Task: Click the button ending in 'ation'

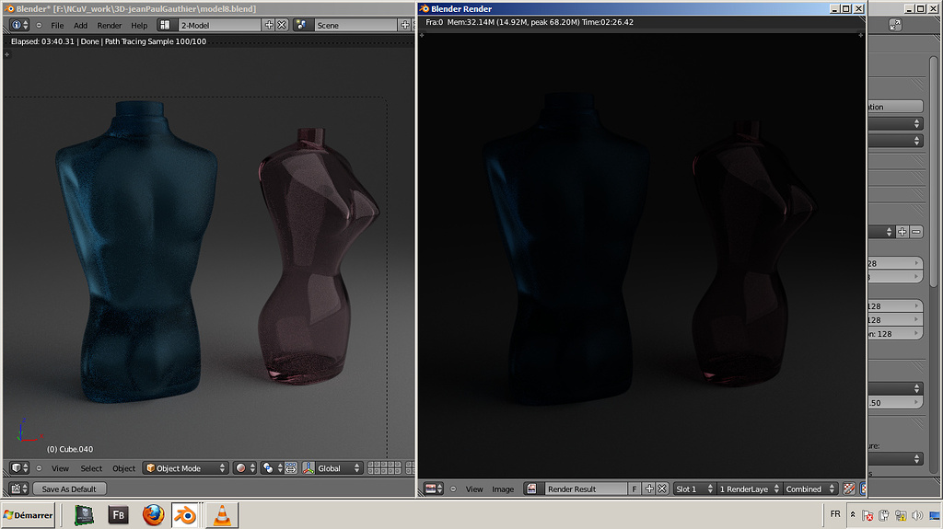Action: pos(895,107)
